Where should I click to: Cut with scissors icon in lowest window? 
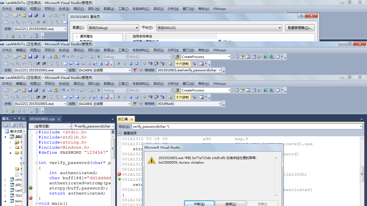44,90
